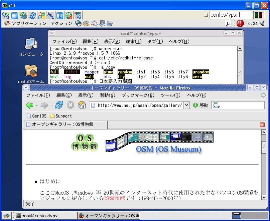The image size is (270, 221).
Task: Open the Firefox ツール(T) menu
Action: tap(170, 95)
